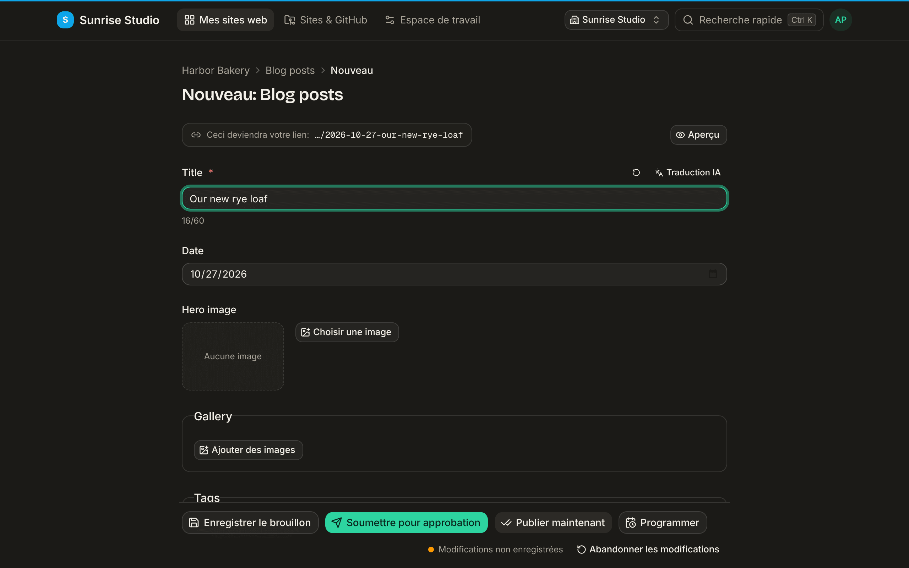Click the Sunrise Studio S logo icon
The image size is (909, 568).
(x=65, y=20)
